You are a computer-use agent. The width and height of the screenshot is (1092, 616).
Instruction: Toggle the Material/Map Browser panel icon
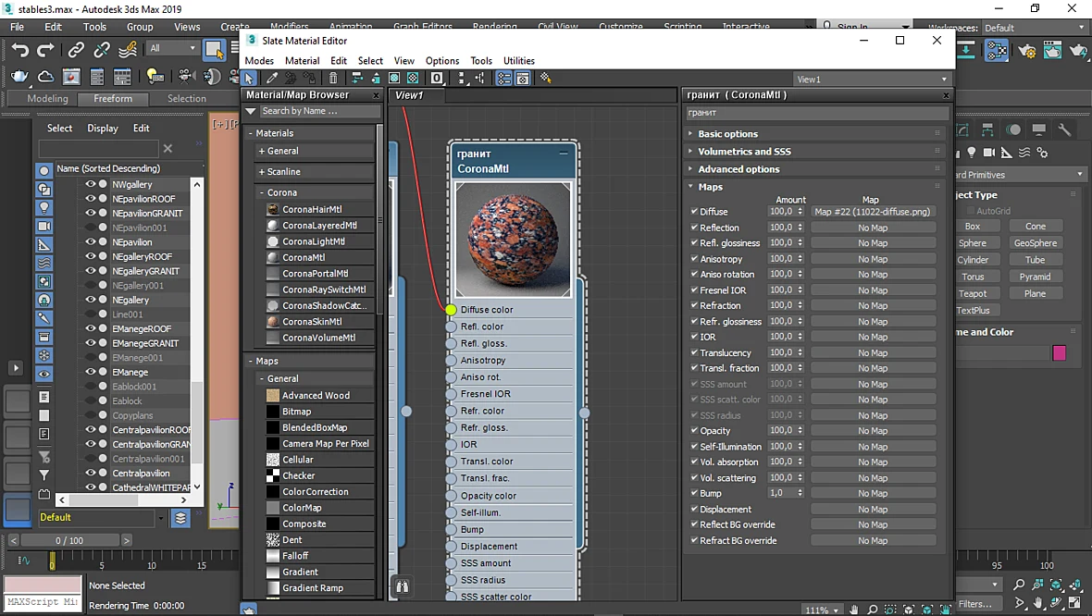click(x=503, y=78)
